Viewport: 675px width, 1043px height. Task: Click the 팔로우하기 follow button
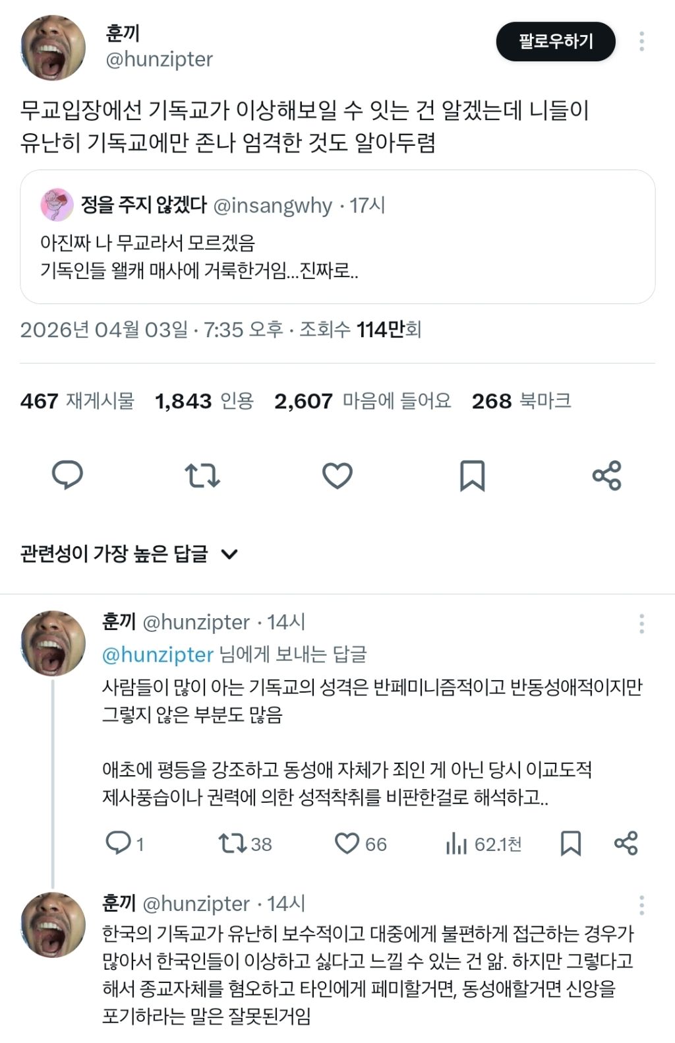click(555, 42)
